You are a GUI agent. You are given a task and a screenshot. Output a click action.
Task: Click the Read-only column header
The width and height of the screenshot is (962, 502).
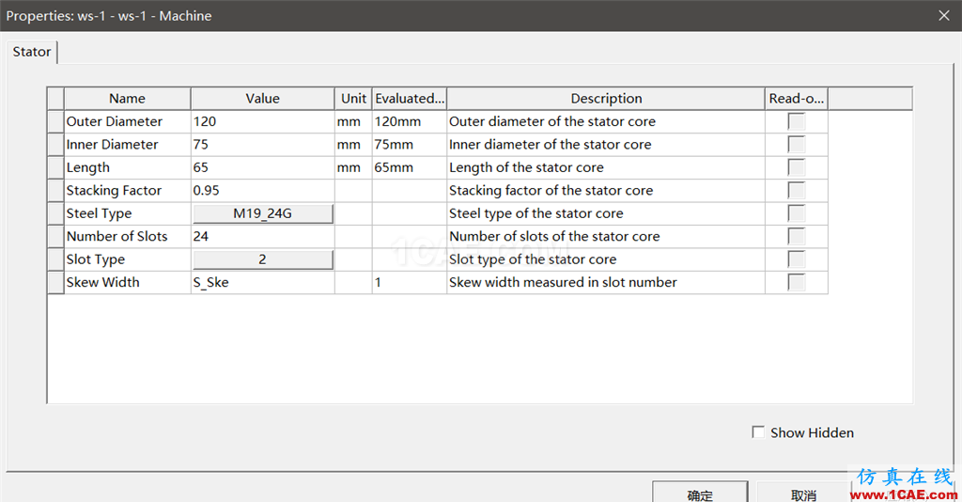[x=797, y=98]
